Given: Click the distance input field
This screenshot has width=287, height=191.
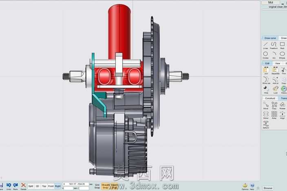Looking at the screenshot, I should tap(68, 188).
